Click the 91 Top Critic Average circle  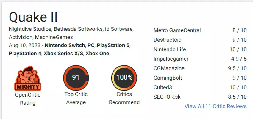75,78
